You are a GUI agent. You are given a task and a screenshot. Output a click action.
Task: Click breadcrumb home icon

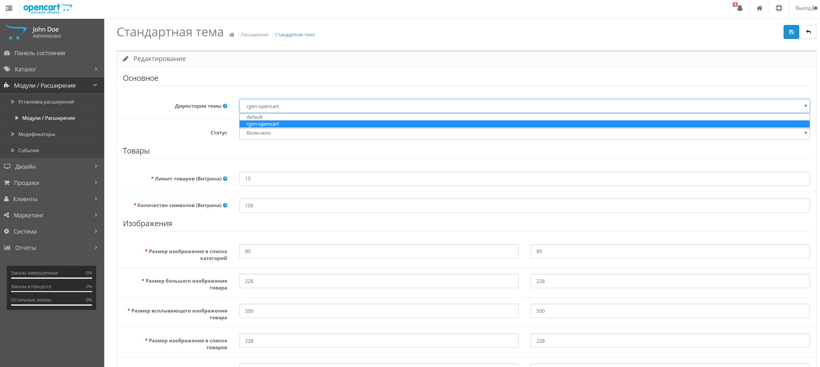(232, 35)
